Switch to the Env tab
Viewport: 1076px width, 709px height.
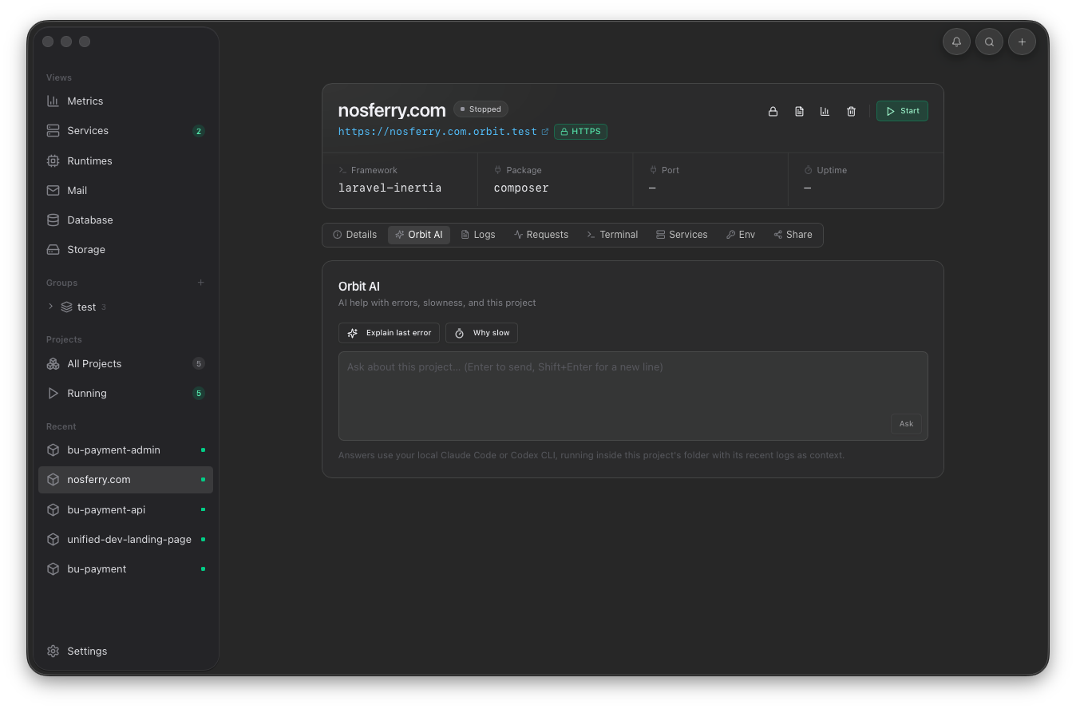click(741, 235)
